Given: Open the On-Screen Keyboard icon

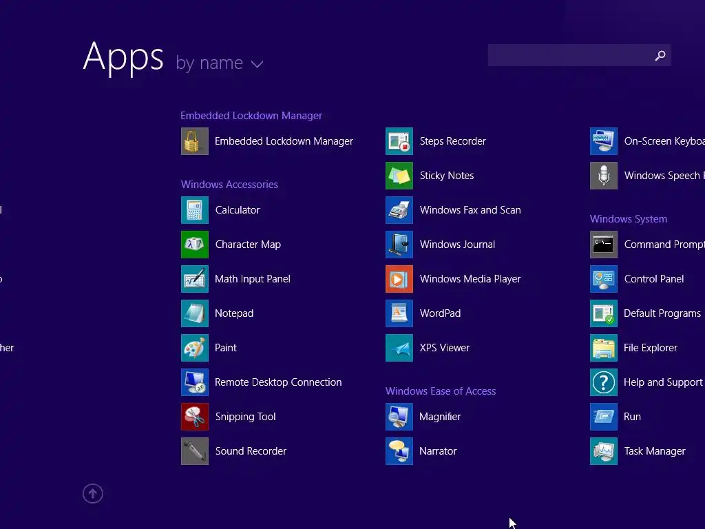Looking at the screenshot, I should coord(604,141).
